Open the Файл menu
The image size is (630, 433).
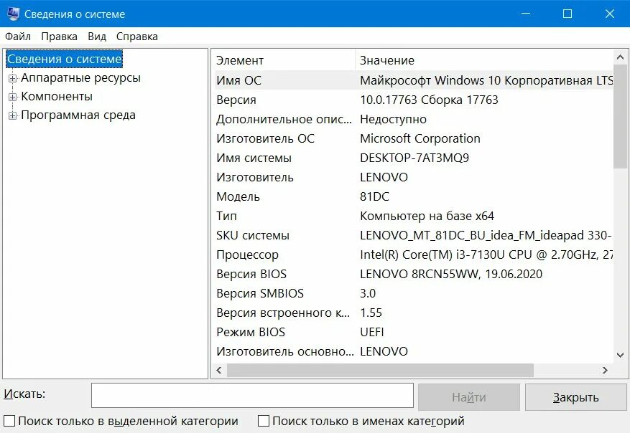click(x=18, y=37)
